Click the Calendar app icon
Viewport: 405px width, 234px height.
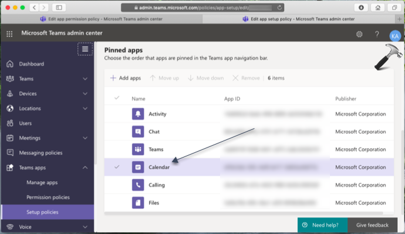[138, 167]
